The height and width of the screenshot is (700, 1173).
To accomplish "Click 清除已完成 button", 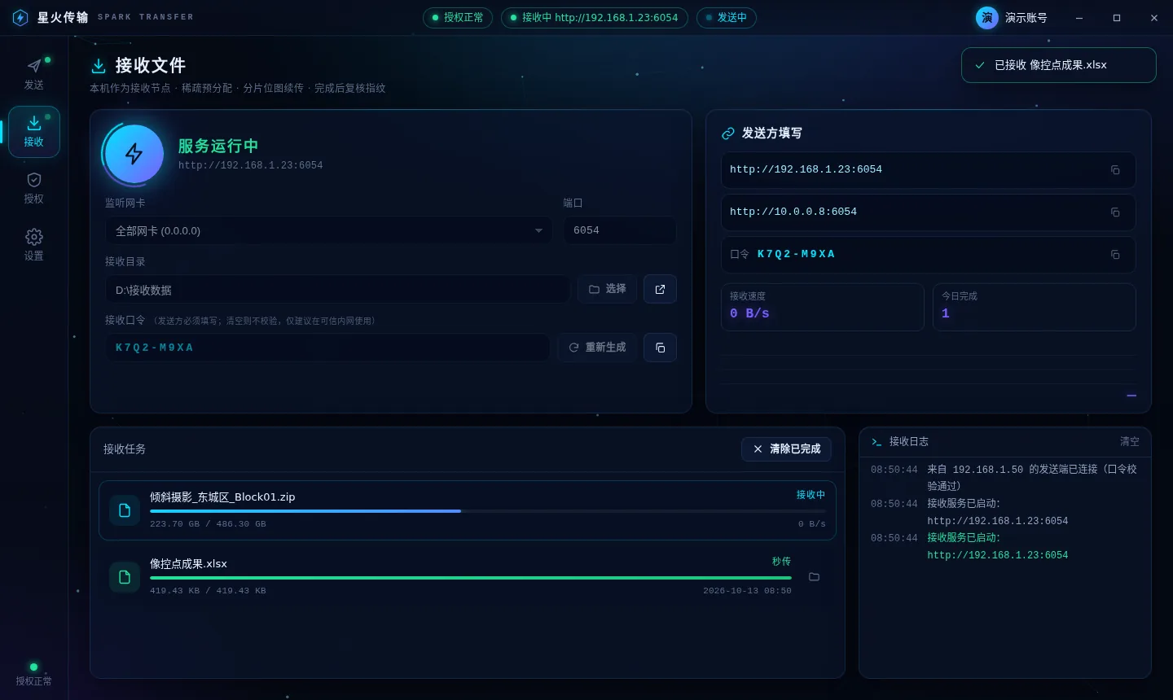I will (x=786, y=449).
